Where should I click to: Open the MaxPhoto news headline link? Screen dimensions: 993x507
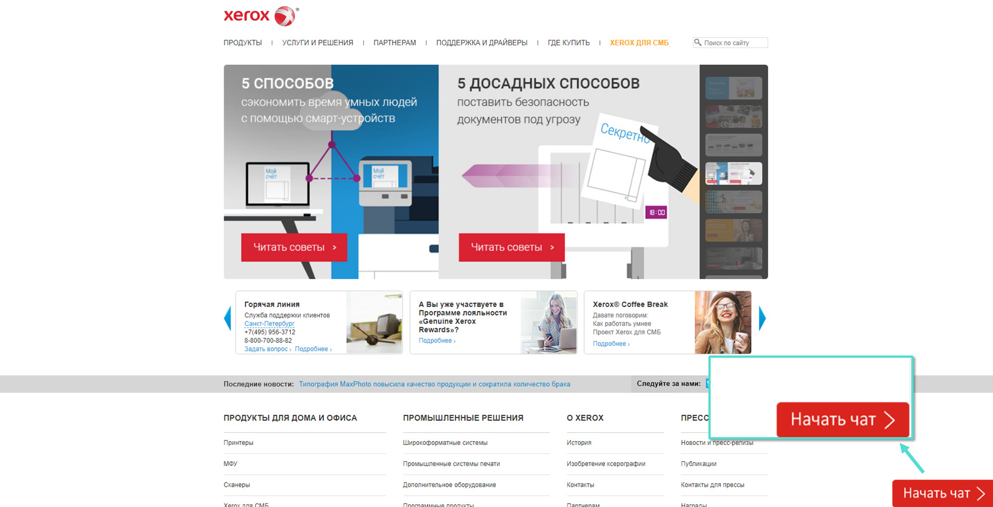(434, 384)
